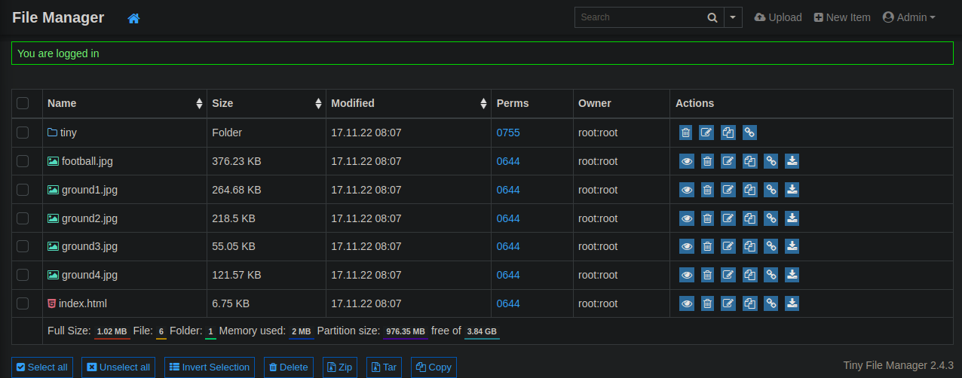Download ground4.jpg with the download icon

coord(792,275)
